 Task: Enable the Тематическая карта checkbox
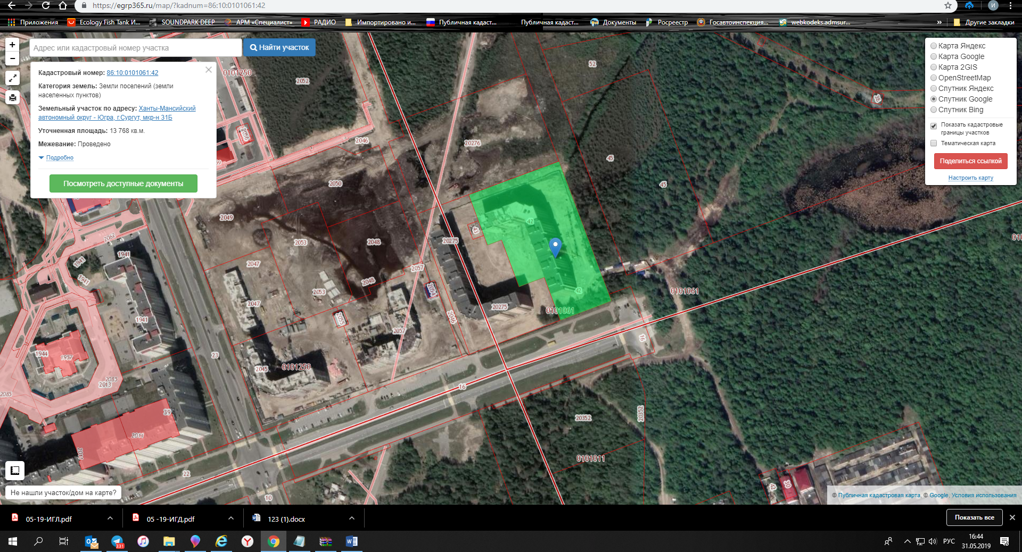click(x=934, y=143)
